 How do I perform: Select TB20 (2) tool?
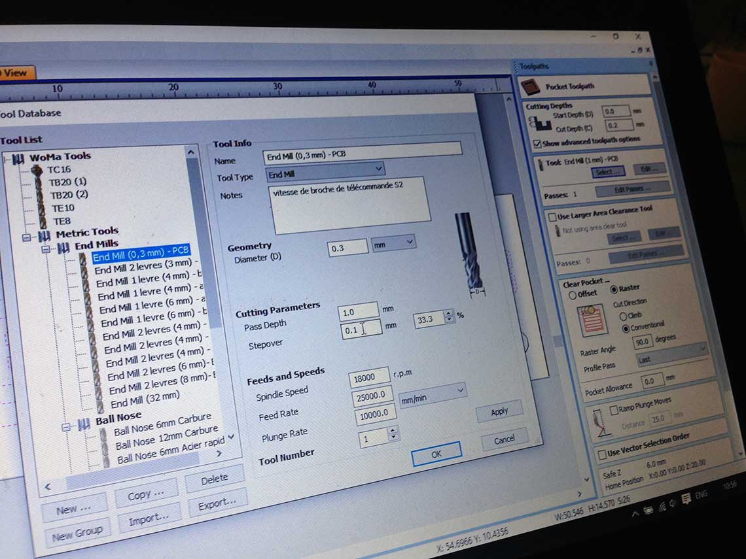tap(69, 194)
